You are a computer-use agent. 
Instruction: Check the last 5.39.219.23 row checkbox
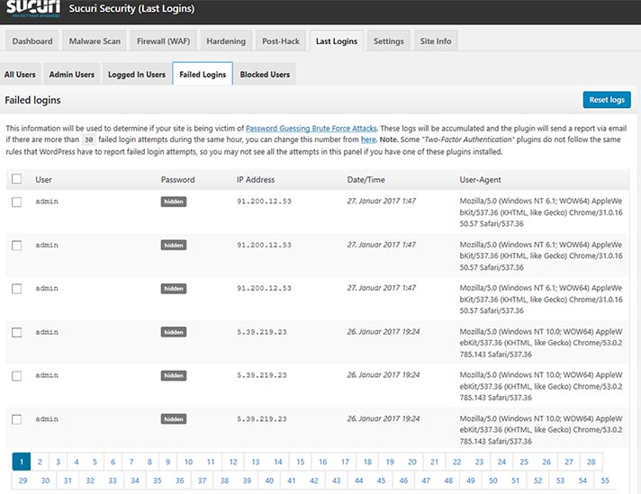[17, 419]
